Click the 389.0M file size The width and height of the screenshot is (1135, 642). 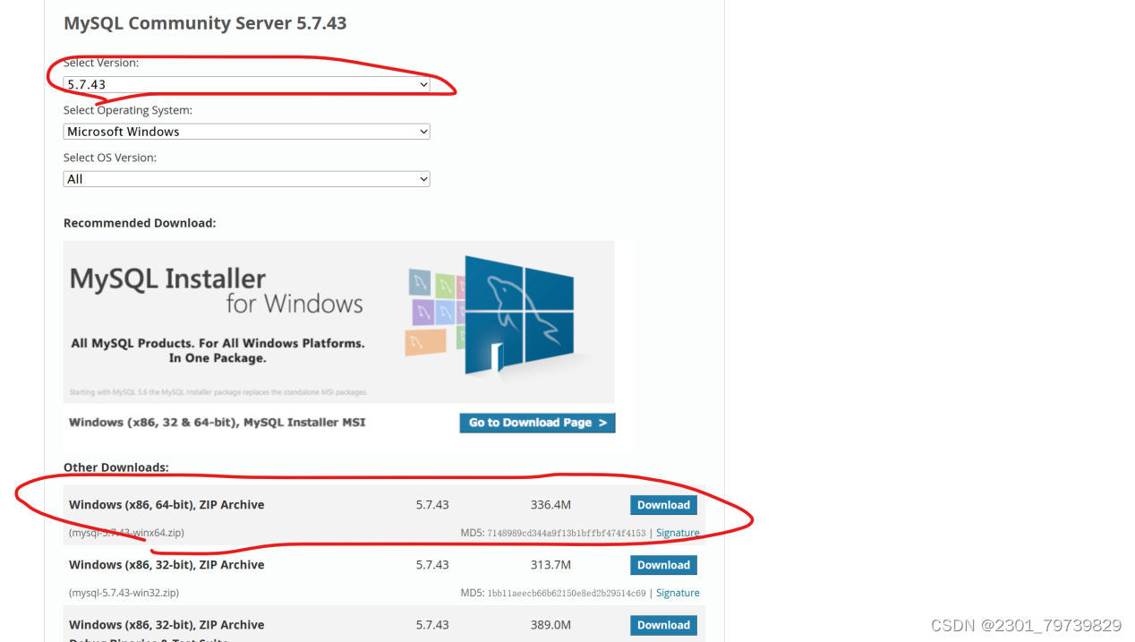click(x=550, y=625)
